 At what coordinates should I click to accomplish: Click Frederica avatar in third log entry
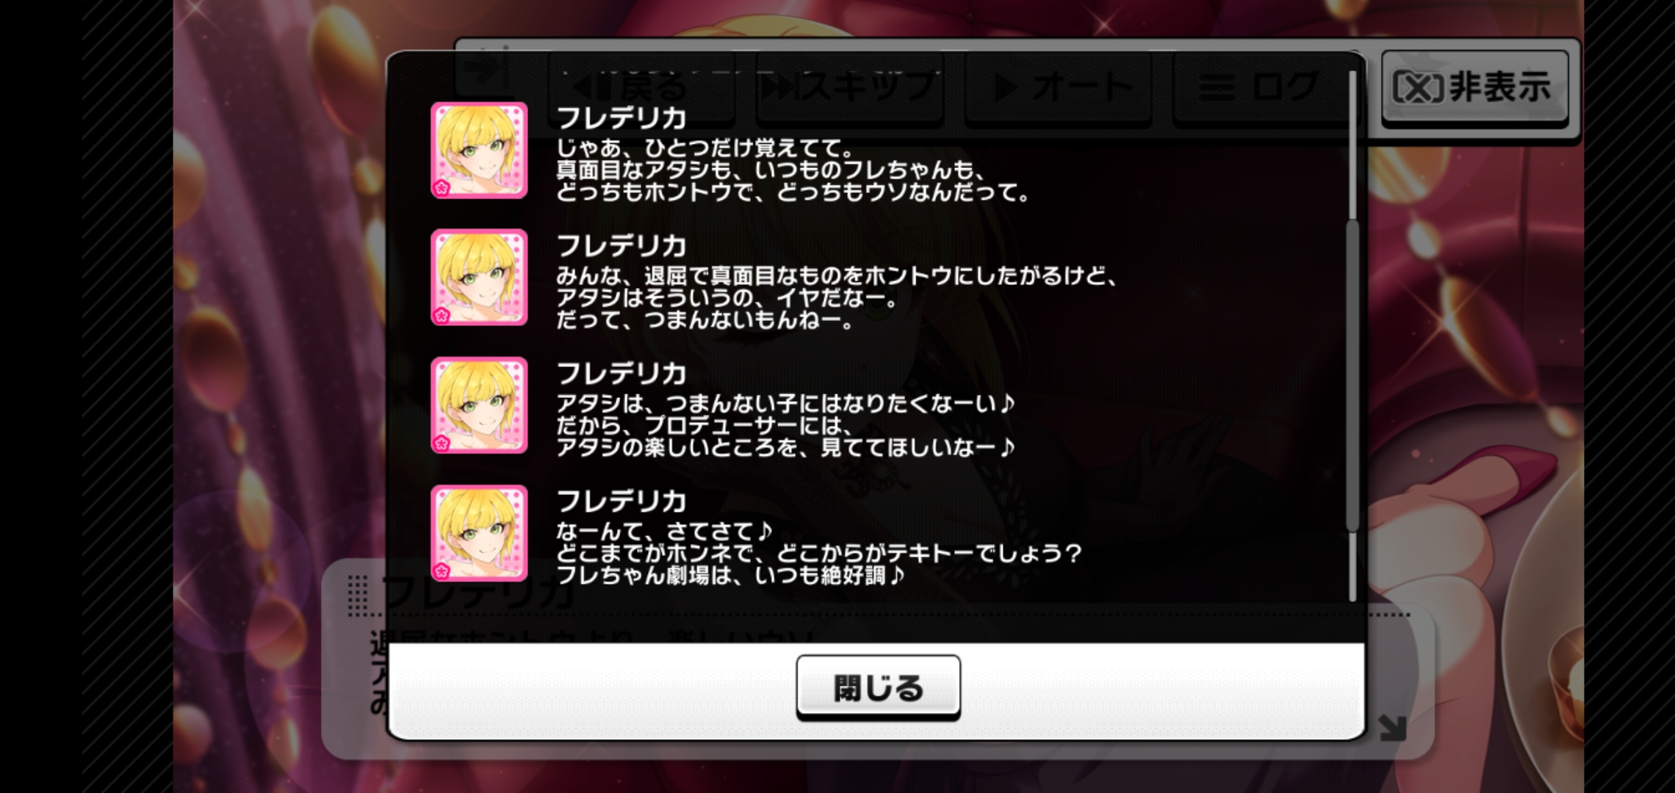click(x=479, y=405)
